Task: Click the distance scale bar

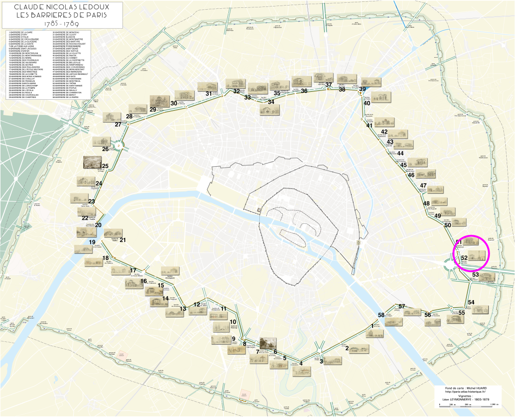Action: pyautogui.click(x=468, y=405)
